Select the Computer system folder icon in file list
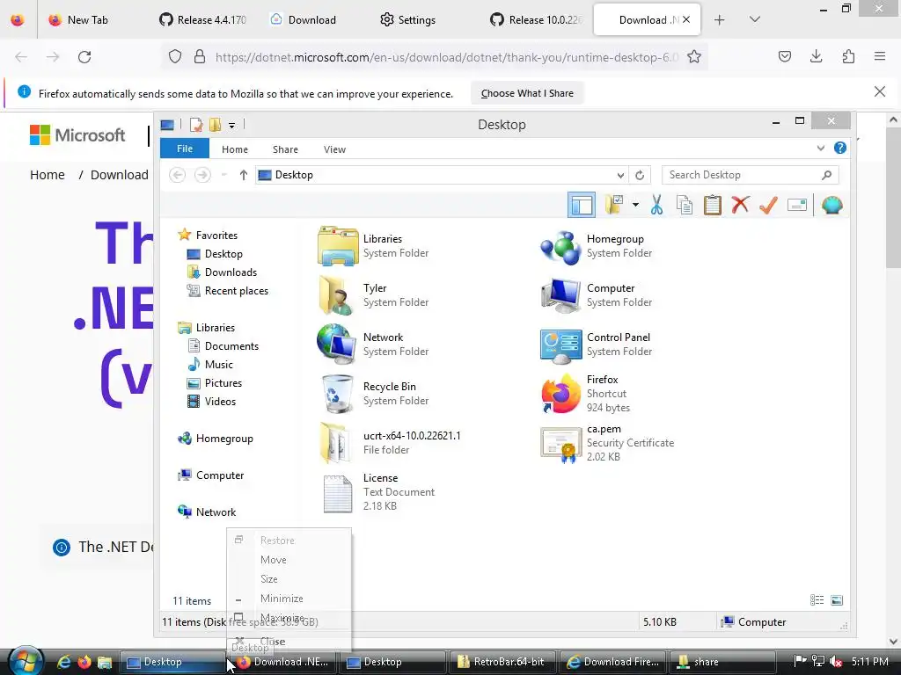Image resolution: width=901 pixels, height=675 pixels. [x=560, y=295]
